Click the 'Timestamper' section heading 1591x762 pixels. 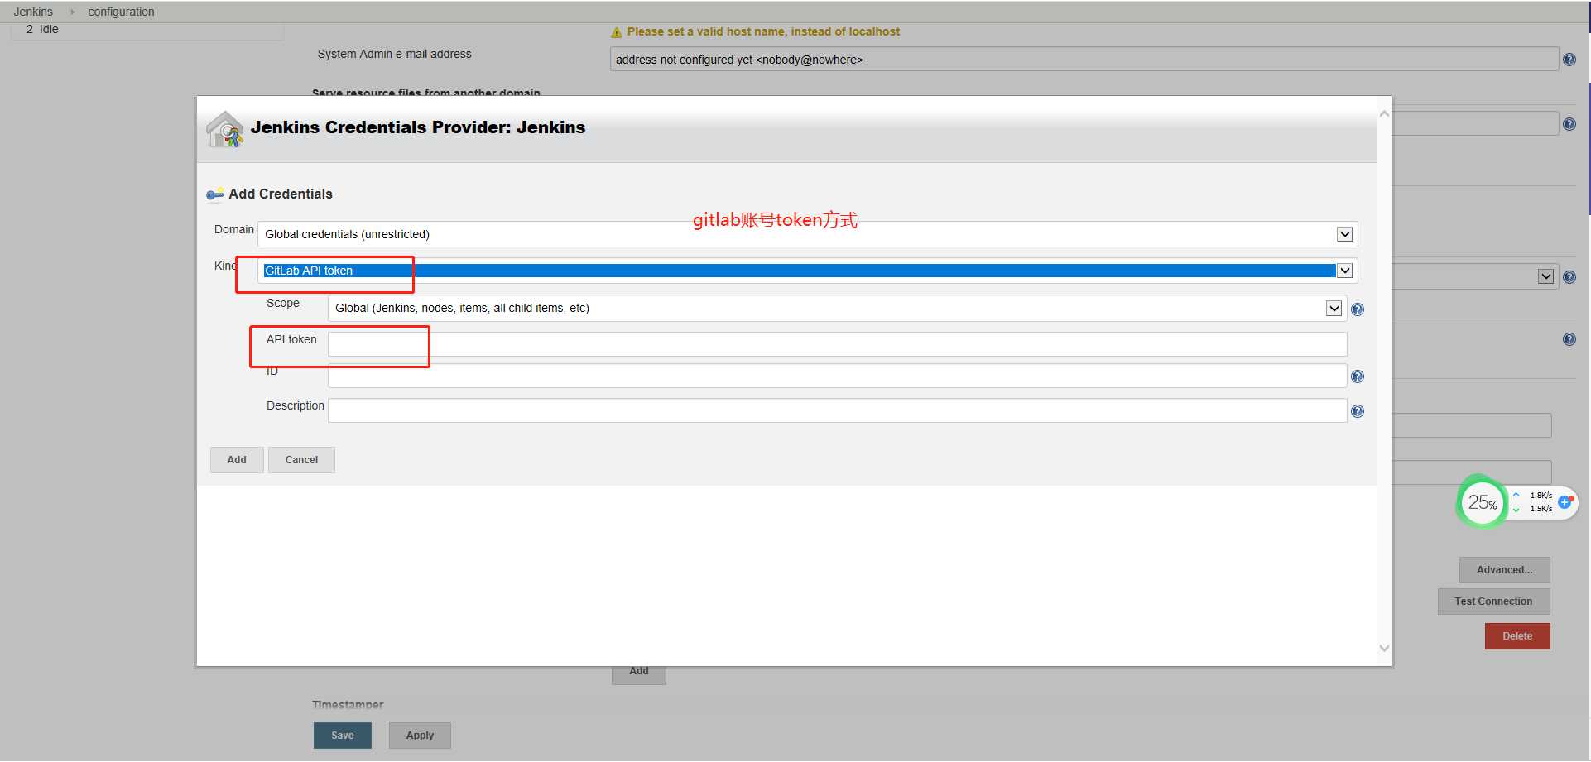point(348,705)
